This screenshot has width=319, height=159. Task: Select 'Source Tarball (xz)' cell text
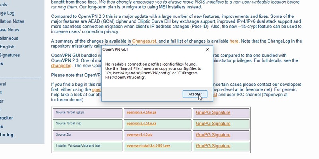pos(69,123)
